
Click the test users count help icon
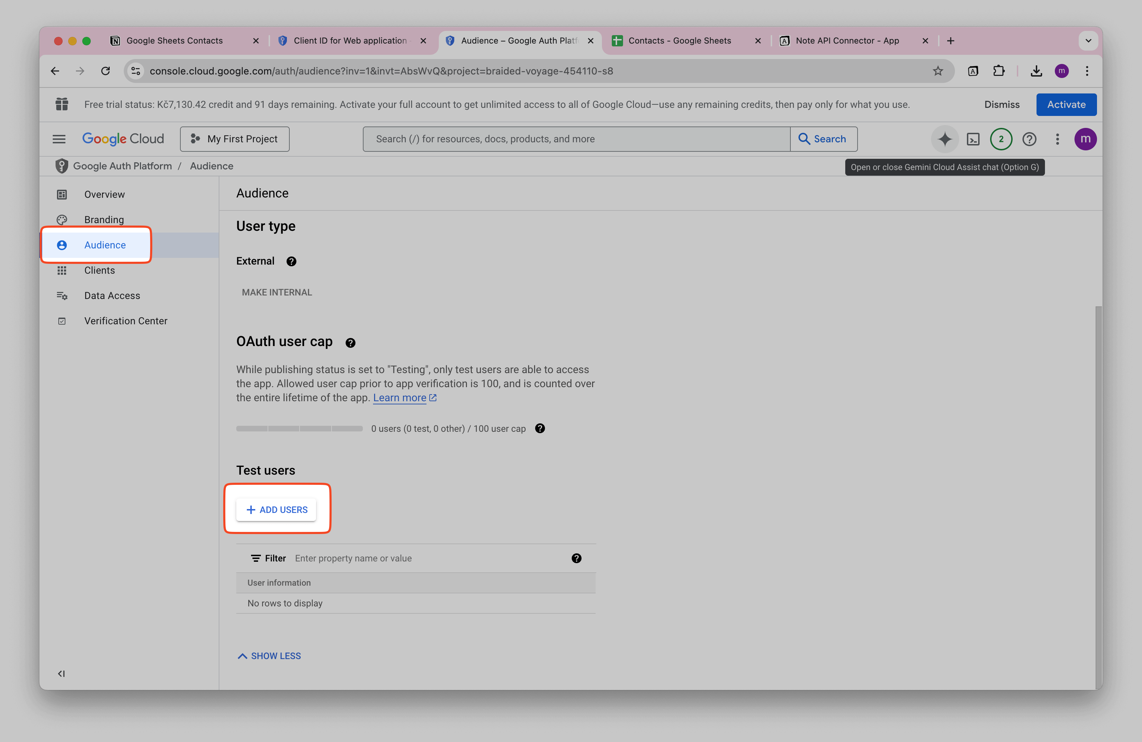pos(539,429)
